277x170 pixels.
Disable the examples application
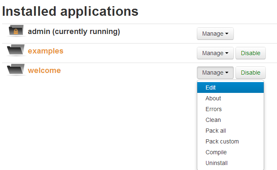[x=250, y=53]
